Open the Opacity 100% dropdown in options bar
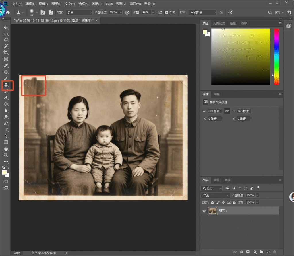294x256 pixels. pos(121,13)
